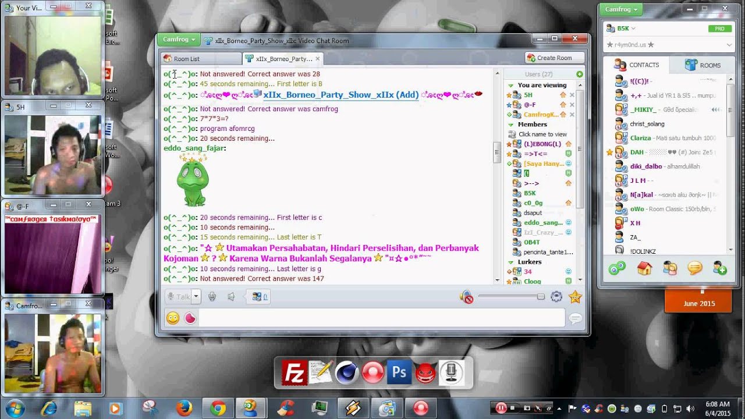Click the red record icon in dock
Image resolution: width=745 pixels, height=419 pixels.
[373, 372]
